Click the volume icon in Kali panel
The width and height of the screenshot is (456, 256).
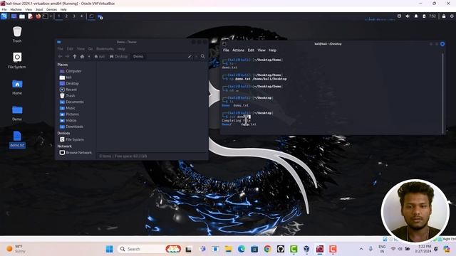tap(408, 16)
